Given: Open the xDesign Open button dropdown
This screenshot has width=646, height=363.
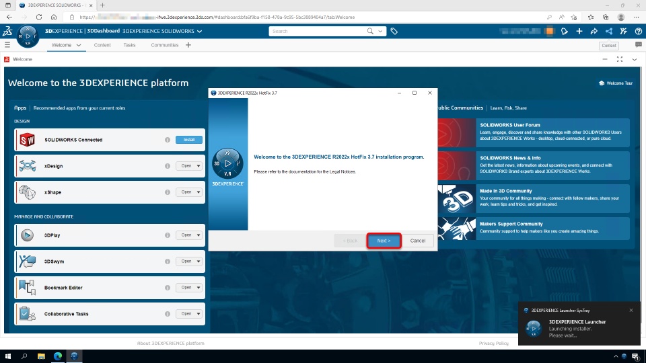Looking at the screenshot, I should click(198, 166).
